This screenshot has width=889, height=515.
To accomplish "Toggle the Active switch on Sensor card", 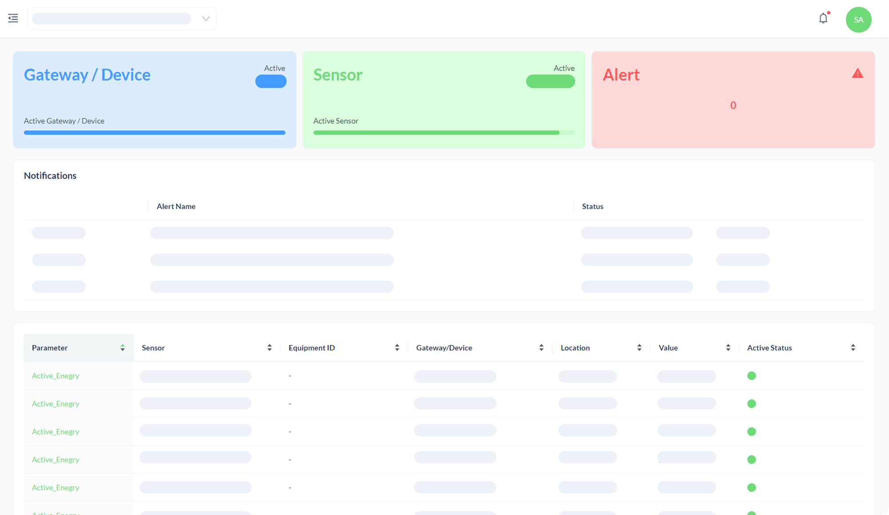I will tap(550, 81).
